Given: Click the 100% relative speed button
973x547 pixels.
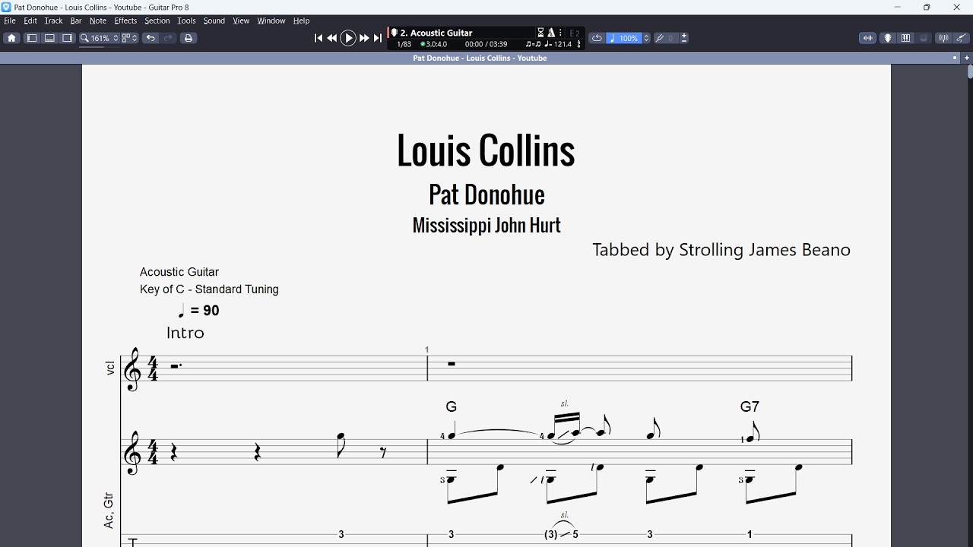Looking at the screenshot, I should click(x=623, y=38).
